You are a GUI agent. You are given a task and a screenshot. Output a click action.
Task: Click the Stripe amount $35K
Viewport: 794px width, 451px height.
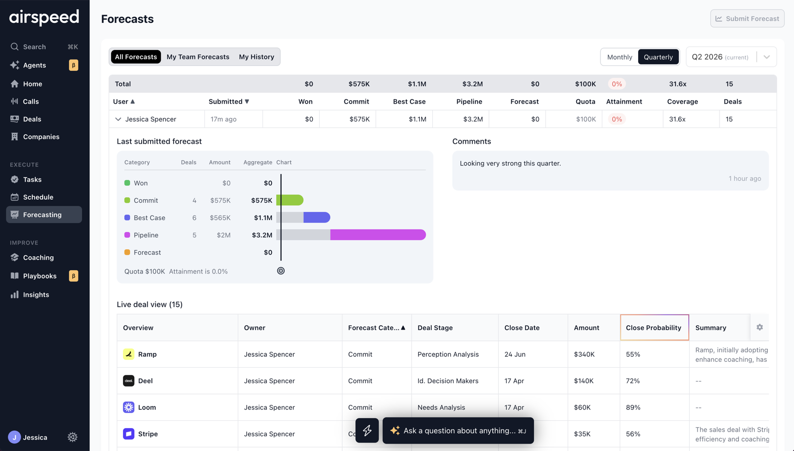tap(582, 434)
